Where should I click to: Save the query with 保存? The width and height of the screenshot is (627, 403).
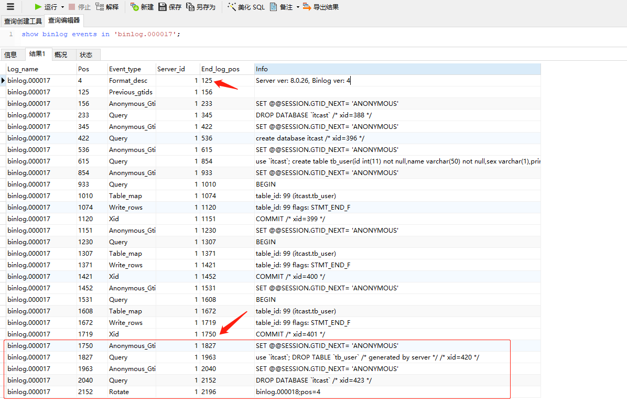pos(170,7)
